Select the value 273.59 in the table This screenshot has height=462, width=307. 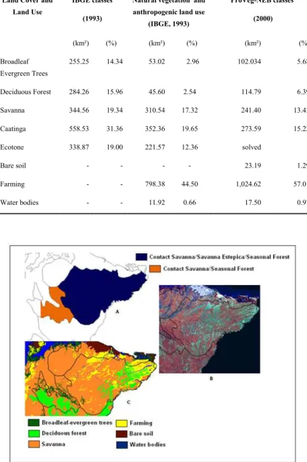pyautogui.click(x=251, y=129)
